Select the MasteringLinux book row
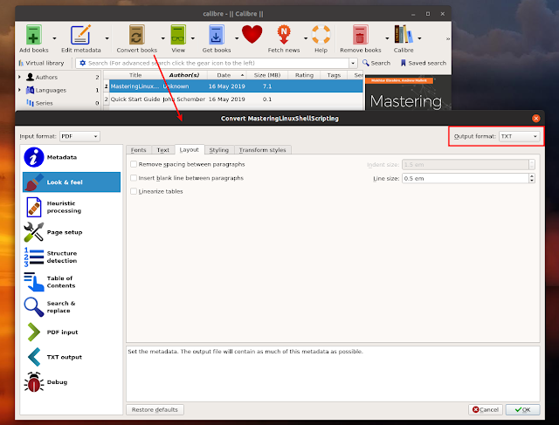 pyautogui.click(x=233, y=86)
